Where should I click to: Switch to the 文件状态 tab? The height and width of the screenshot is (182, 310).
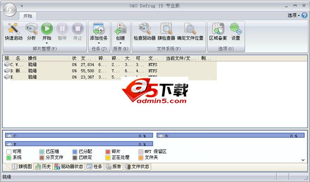[x=137, y=166]
